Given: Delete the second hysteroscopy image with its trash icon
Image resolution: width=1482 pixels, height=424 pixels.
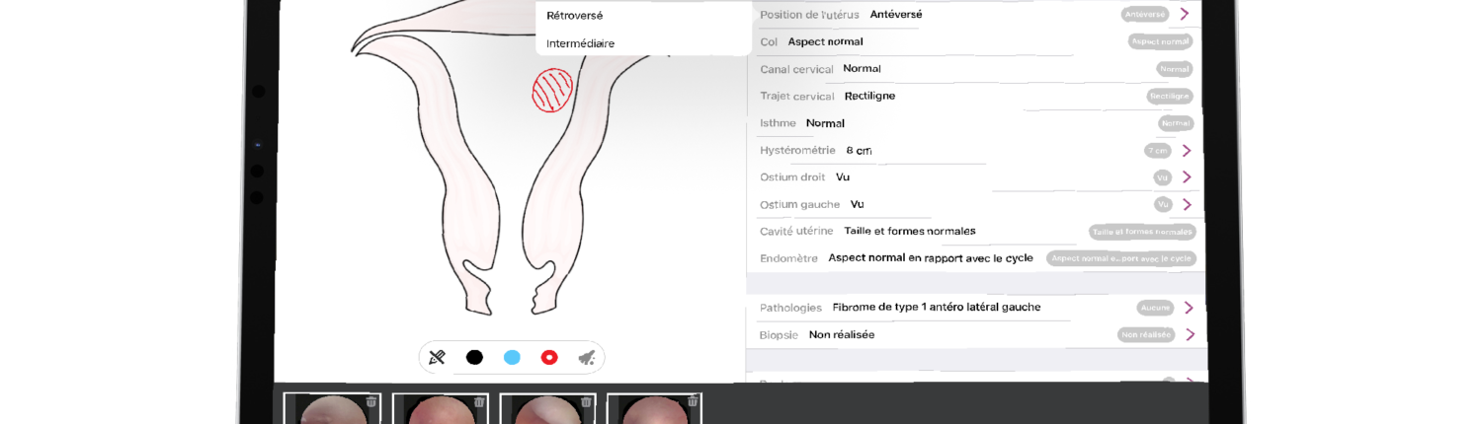Looking at the screenshot, I should [x=479, y=401].
